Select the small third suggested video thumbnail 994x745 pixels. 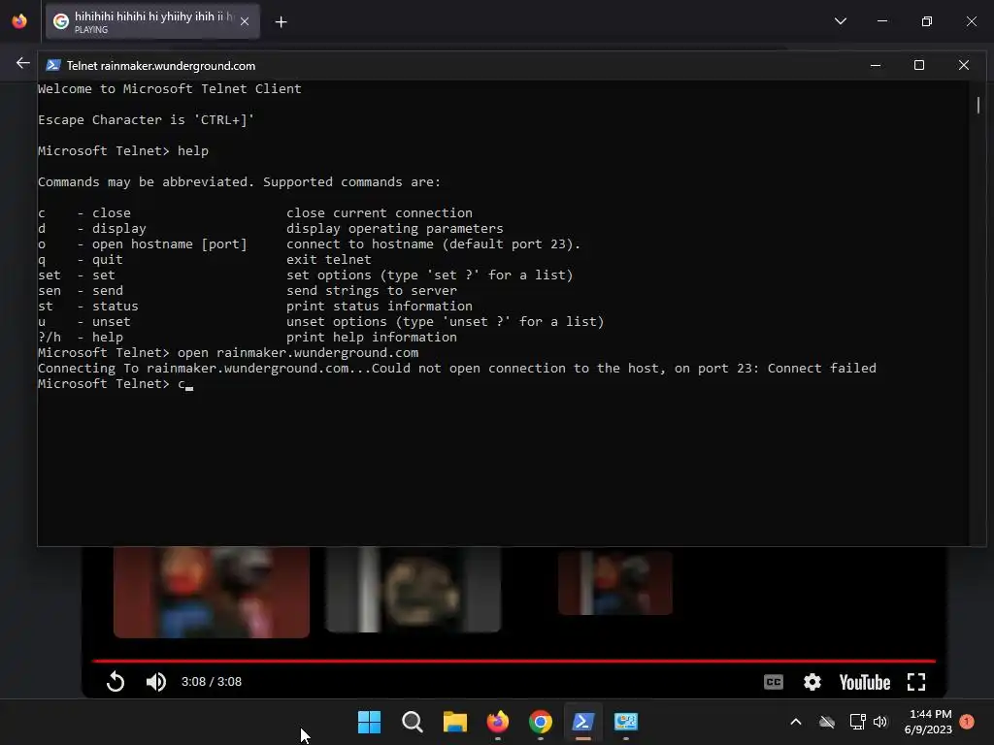614,583
